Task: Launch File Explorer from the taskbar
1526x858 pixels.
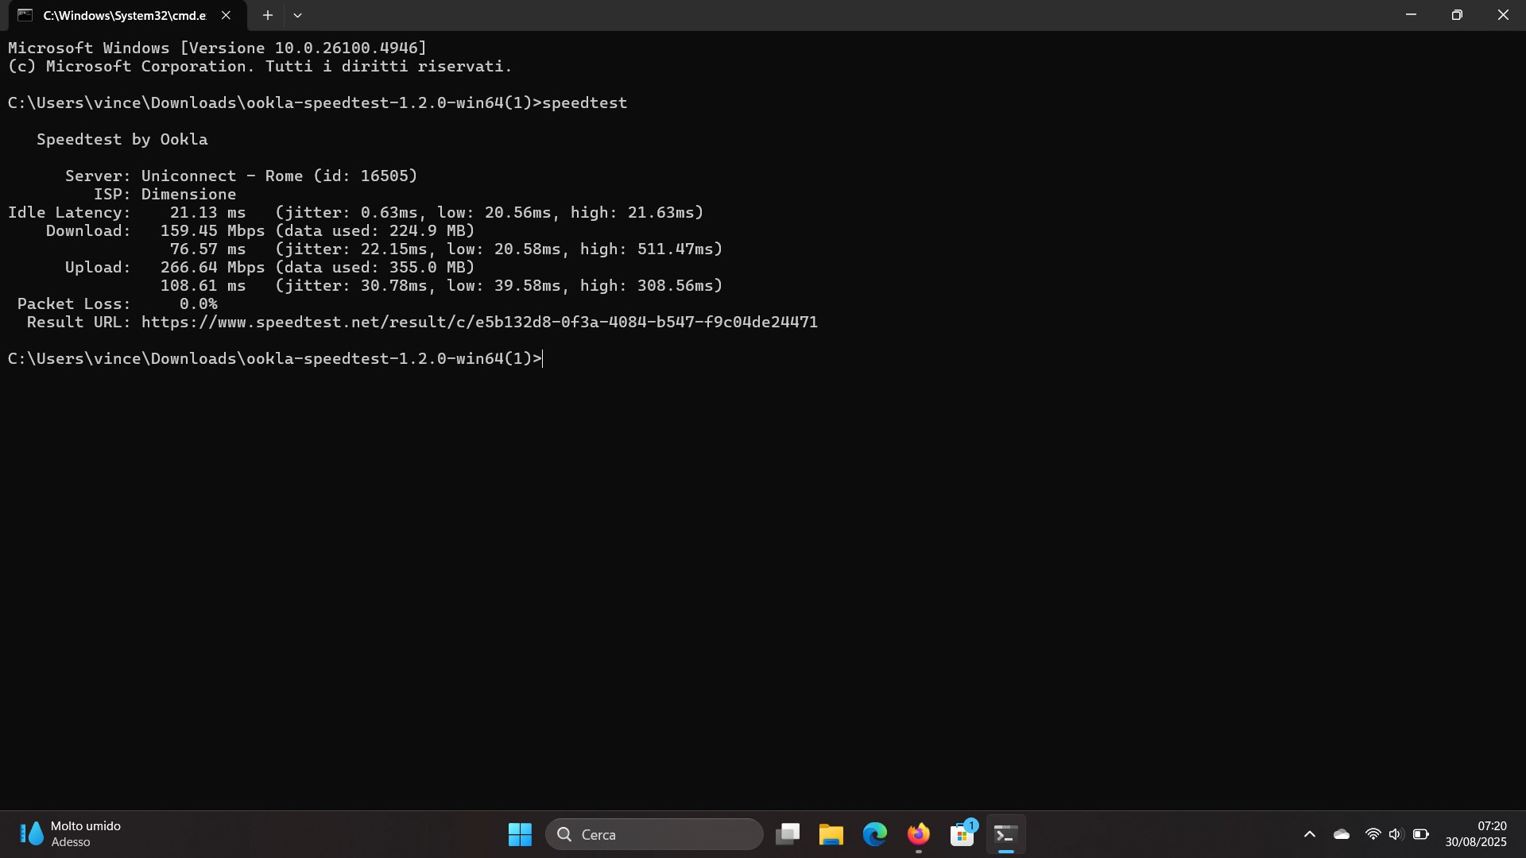Action: point(831,834)
